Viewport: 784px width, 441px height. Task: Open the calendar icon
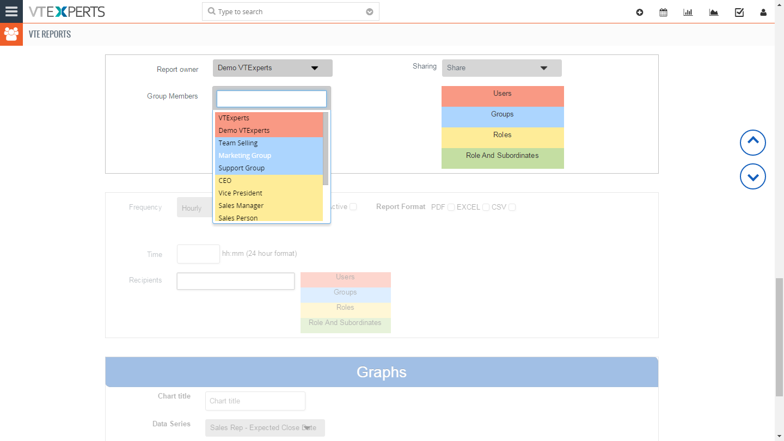click(663, 13)
